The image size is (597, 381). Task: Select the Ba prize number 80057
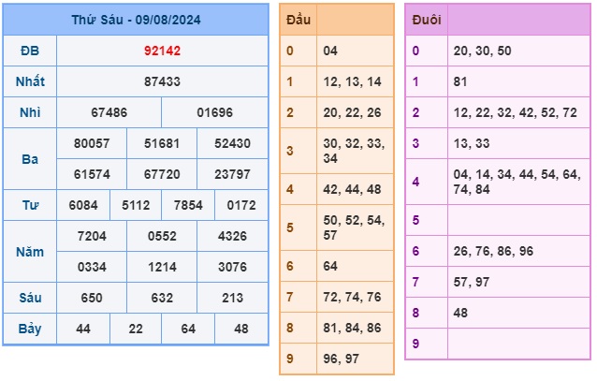[x=92, y=143]
